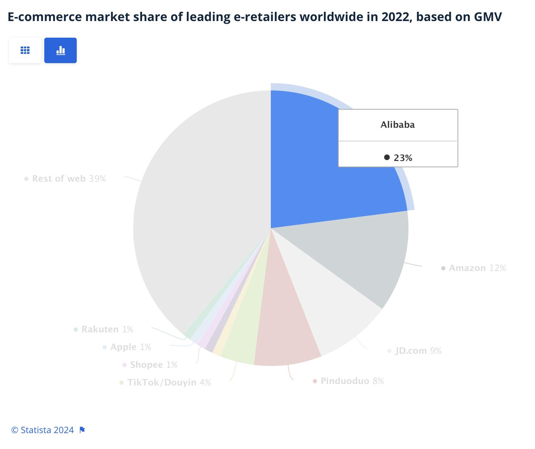Click the legend dot beside Amazon
The width and height of the screenshot is (535, 449).
coord(442,268)
